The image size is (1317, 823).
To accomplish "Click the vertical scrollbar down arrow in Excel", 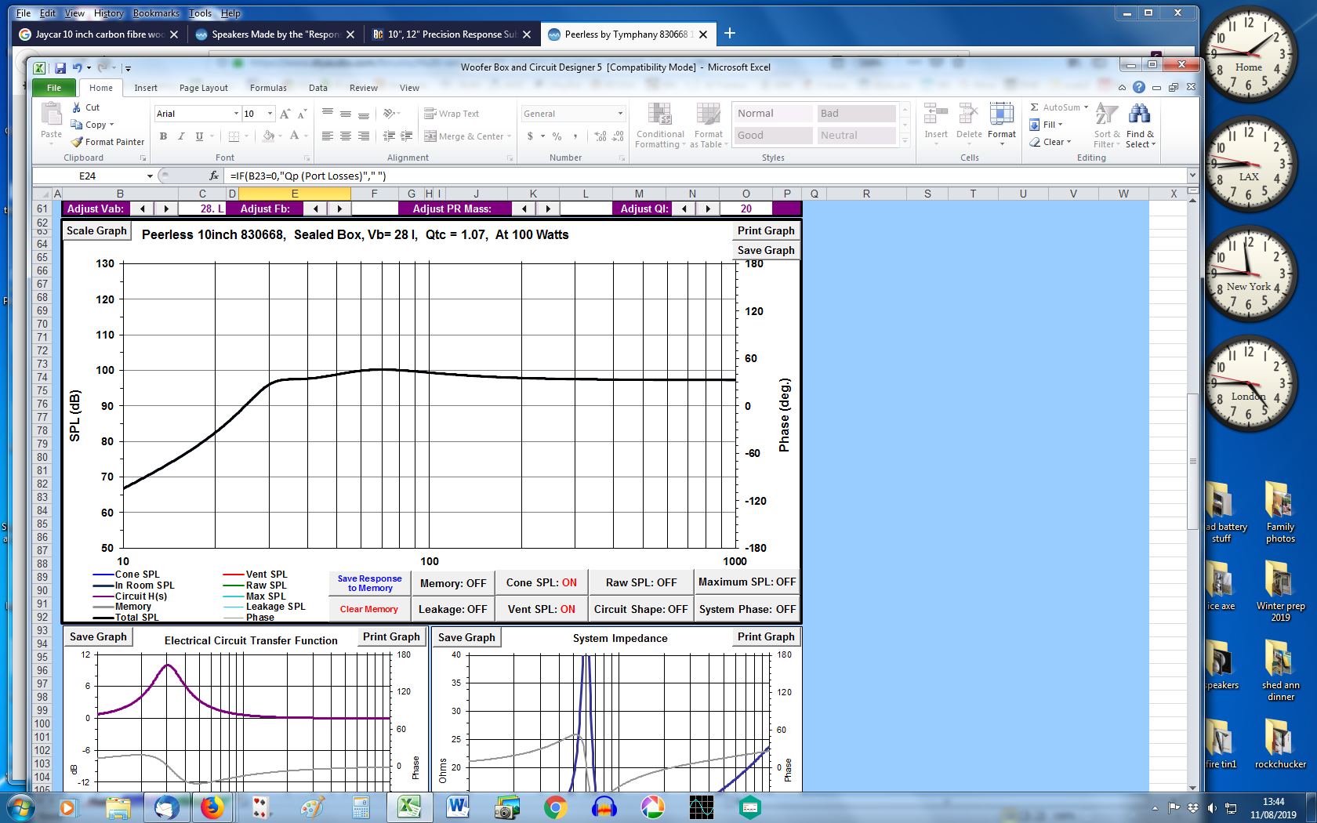I will [x=1192, y=787].
